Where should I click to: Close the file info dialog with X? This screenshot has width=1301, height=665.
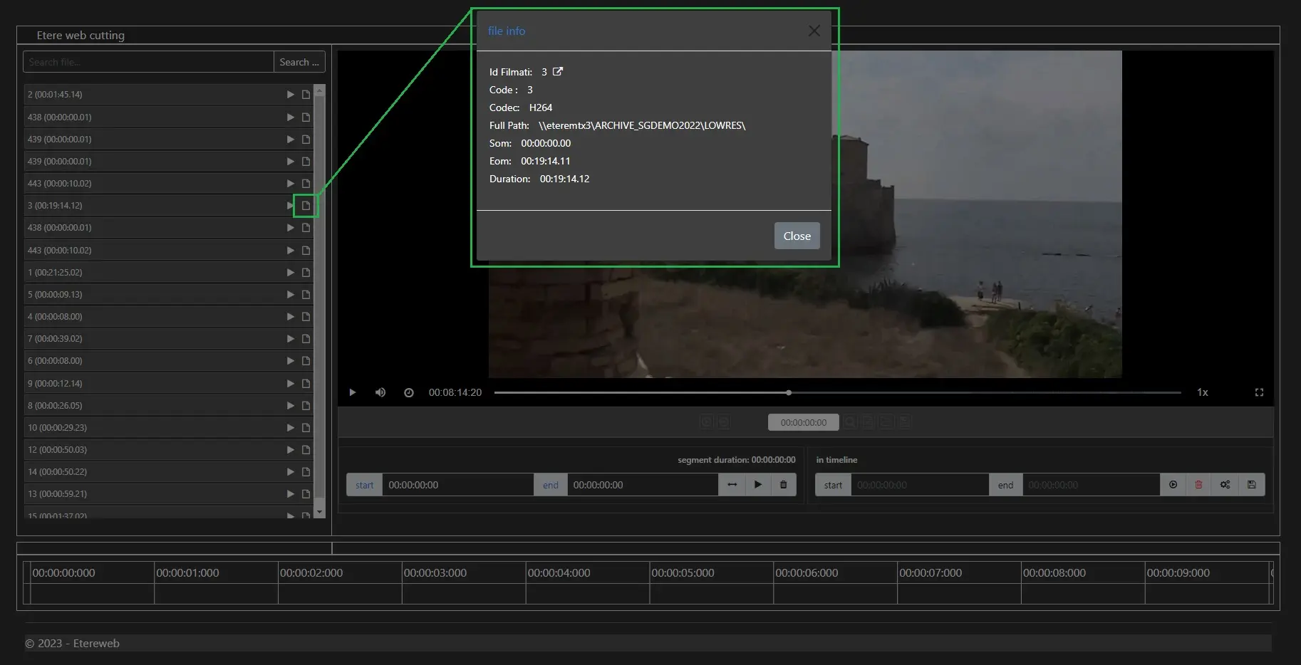click(814, 31)
